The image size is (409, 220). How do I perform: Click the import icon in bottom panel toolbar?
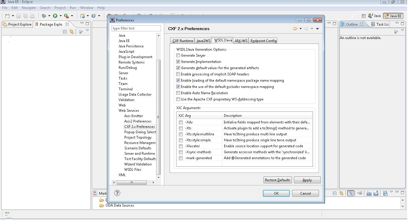pos(369,193)
